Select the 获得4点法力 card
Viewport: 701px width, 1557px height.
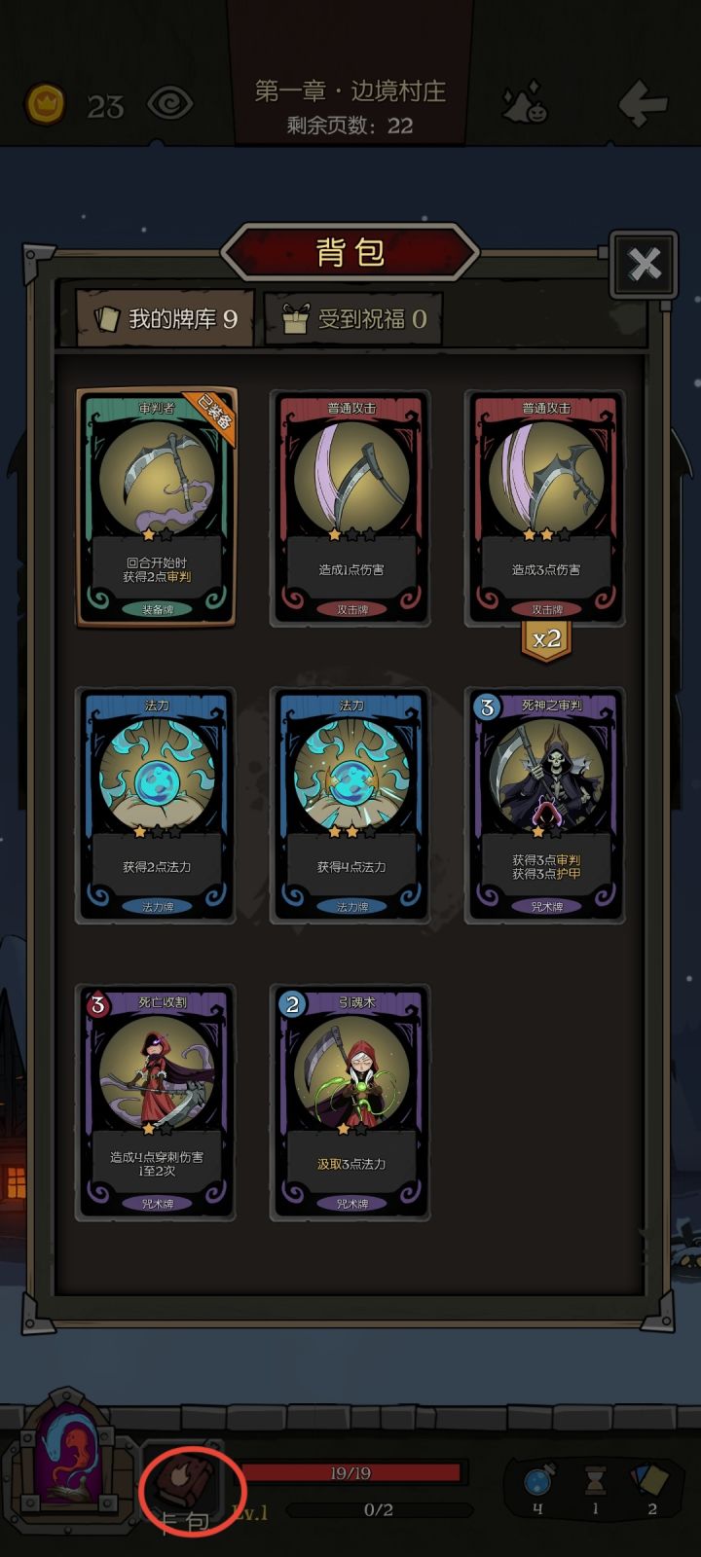click(350, 805)
